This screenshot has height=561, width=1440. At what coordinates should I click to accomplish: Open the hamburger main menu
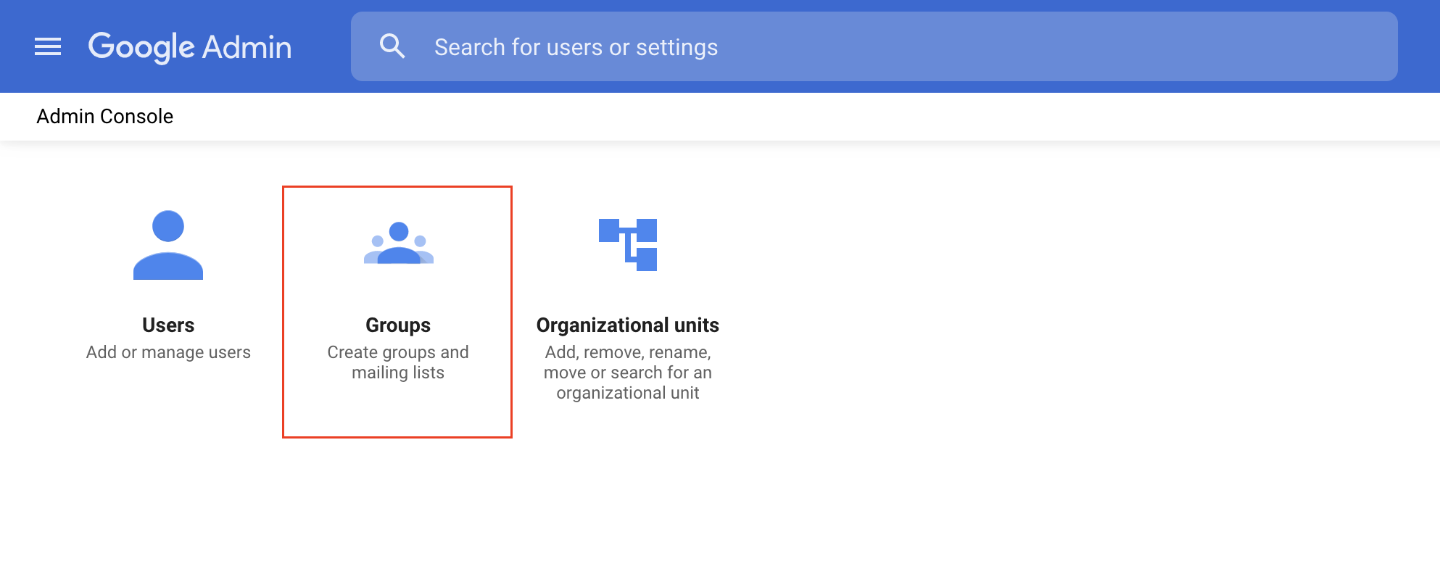point(48,47)
